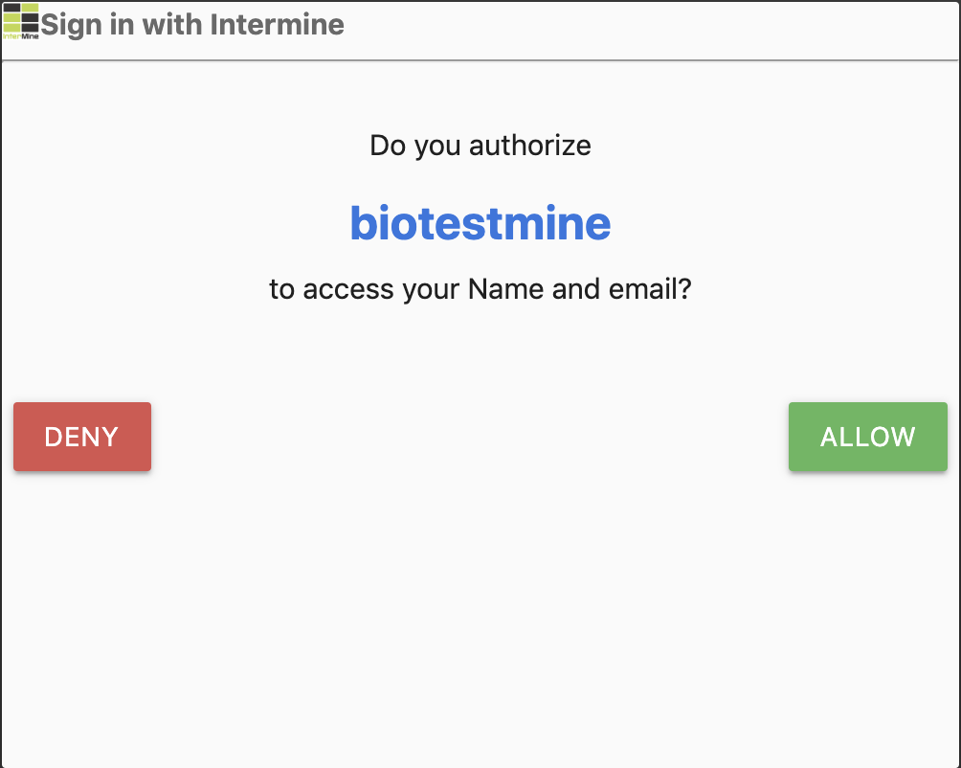Click the Name and email question text
Image resolution: width=961 pixels, height=768 pixels.
tap(480, 288)
